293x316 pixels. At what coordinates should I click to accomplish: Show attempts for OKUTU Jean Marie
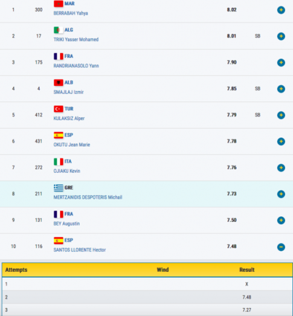click(281, 141)
